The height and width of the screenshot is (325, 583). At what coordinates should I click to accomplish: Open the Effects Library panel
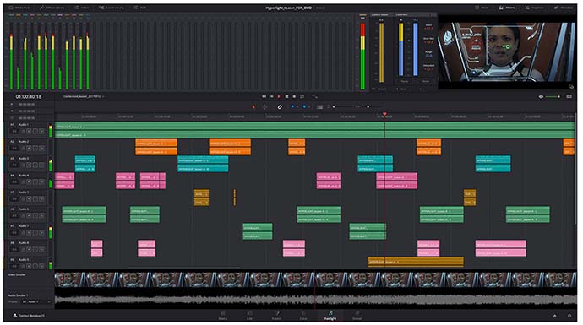tap(52, 8)
